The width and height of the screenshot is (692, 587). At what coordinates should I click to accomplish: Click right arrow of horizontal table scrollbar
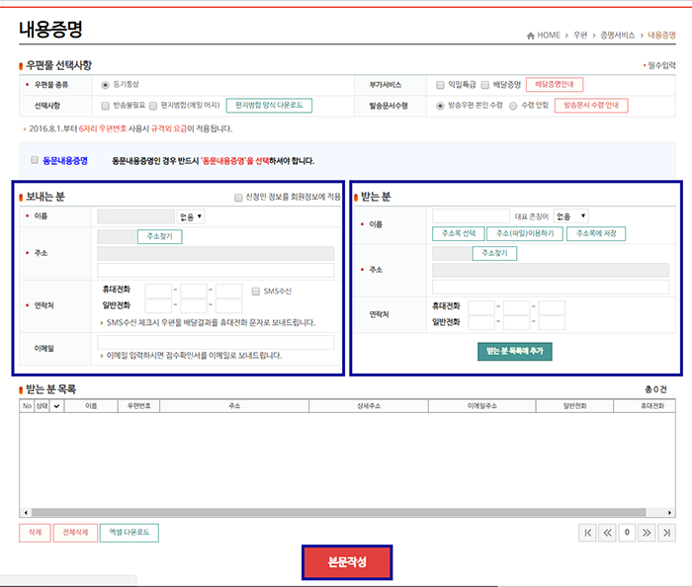[670, 513]
